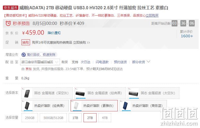
Task: Select the 2TB capacity option
Action: pos(90,118)
